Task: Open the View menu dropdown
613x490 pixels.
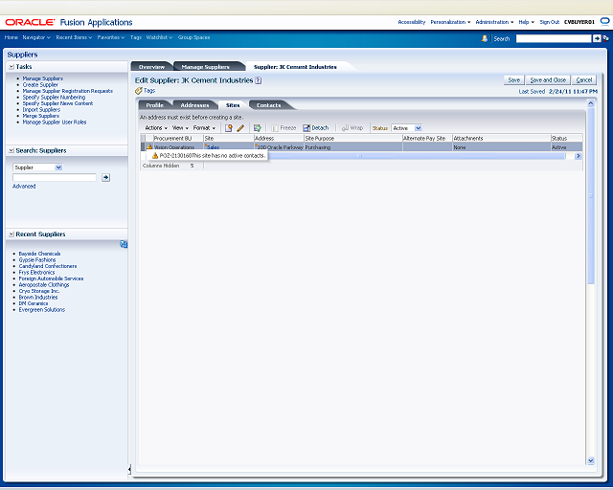Action: (180, 128)
